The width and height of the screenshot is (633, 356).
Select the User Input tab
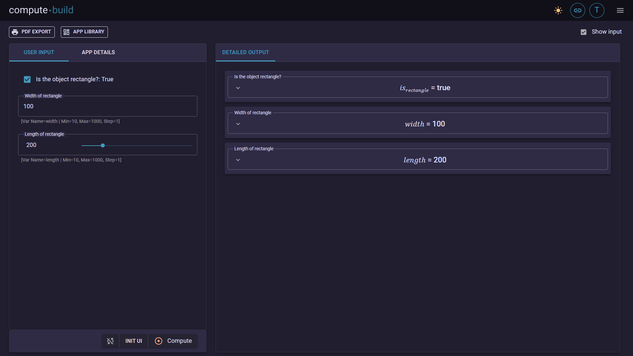39,53
